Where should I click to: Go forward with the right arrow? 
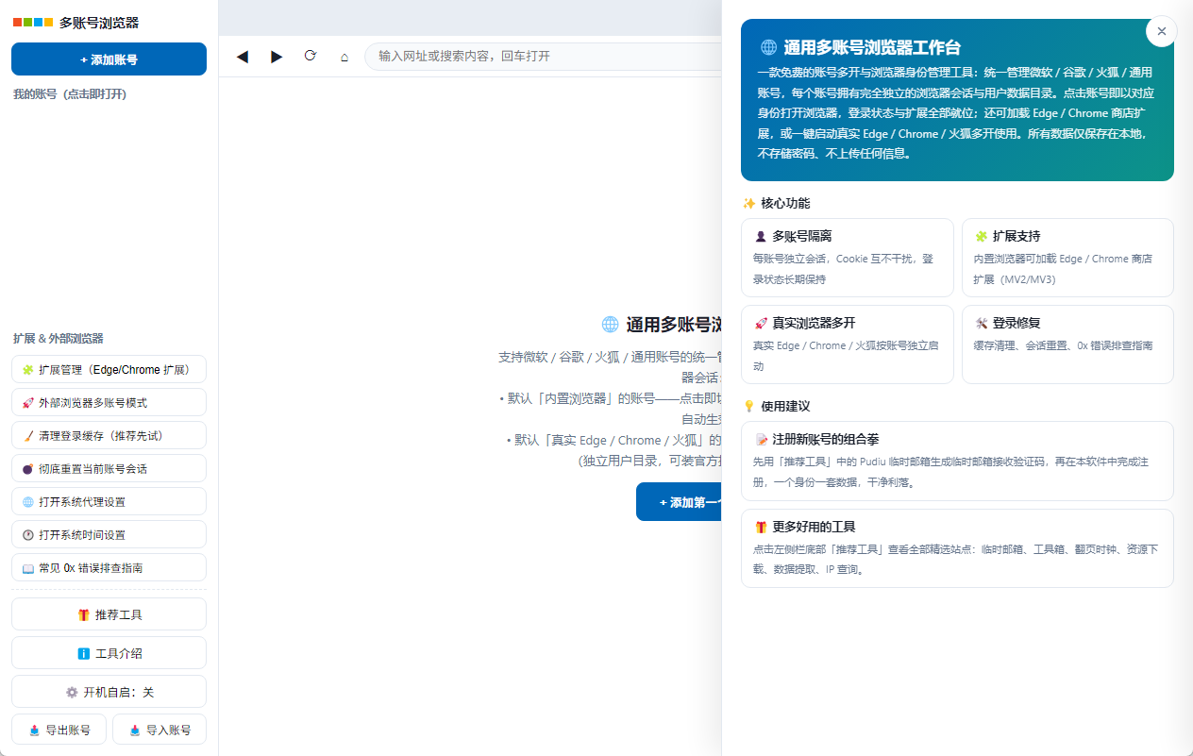pyautogui.click(x=277, y=57)
